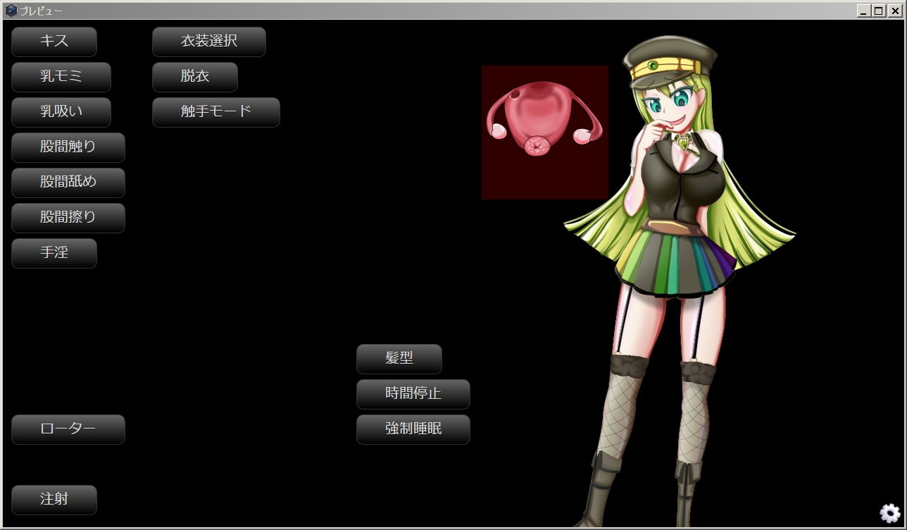Activate the ローター button
Screen dimensions: 907x530
[68, 429]
